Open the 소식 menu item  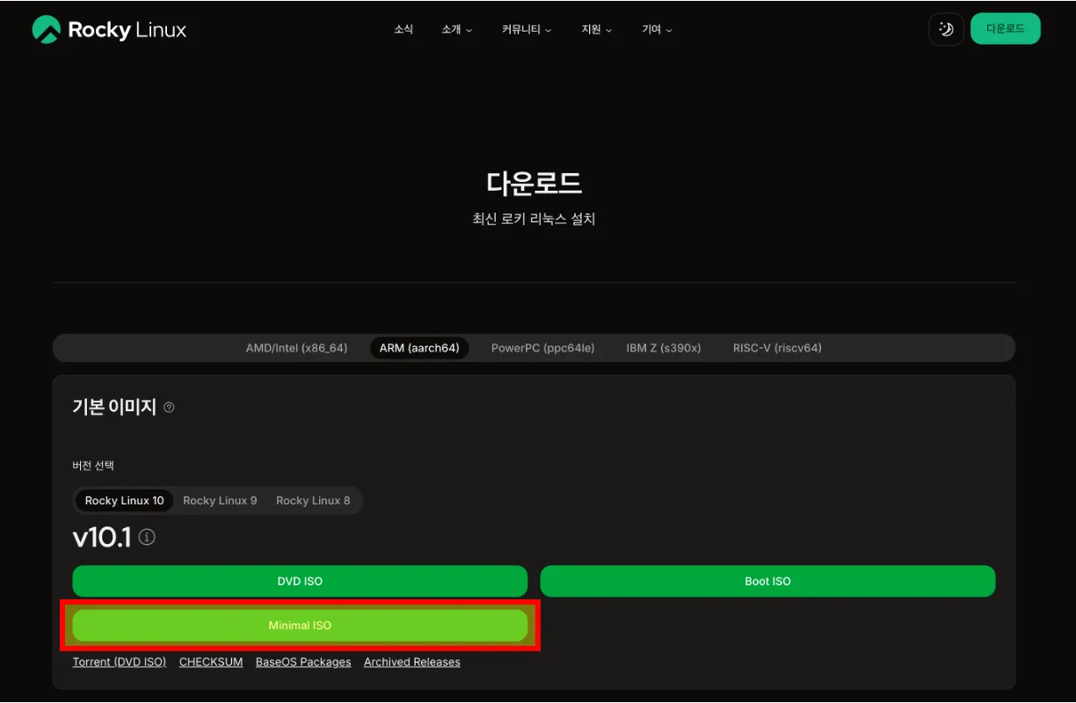pos(403,29)
